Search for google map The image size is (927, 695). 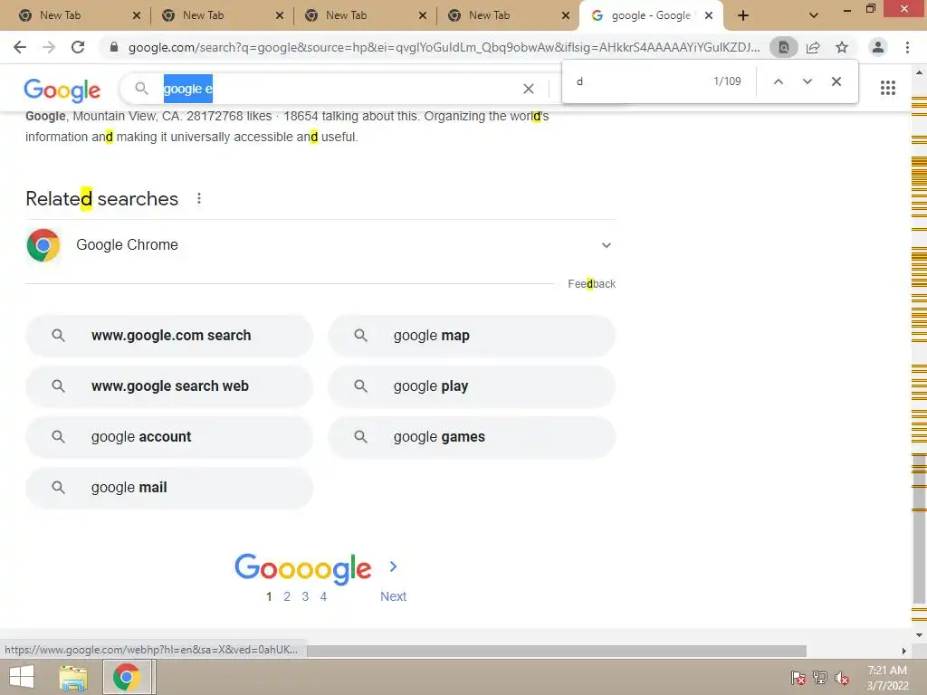click(x=472, y=336)
